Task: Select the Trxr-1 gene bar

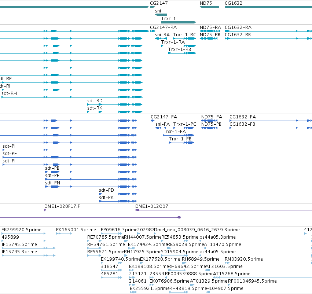Action: pyautogui.click(x=179, y=22)
